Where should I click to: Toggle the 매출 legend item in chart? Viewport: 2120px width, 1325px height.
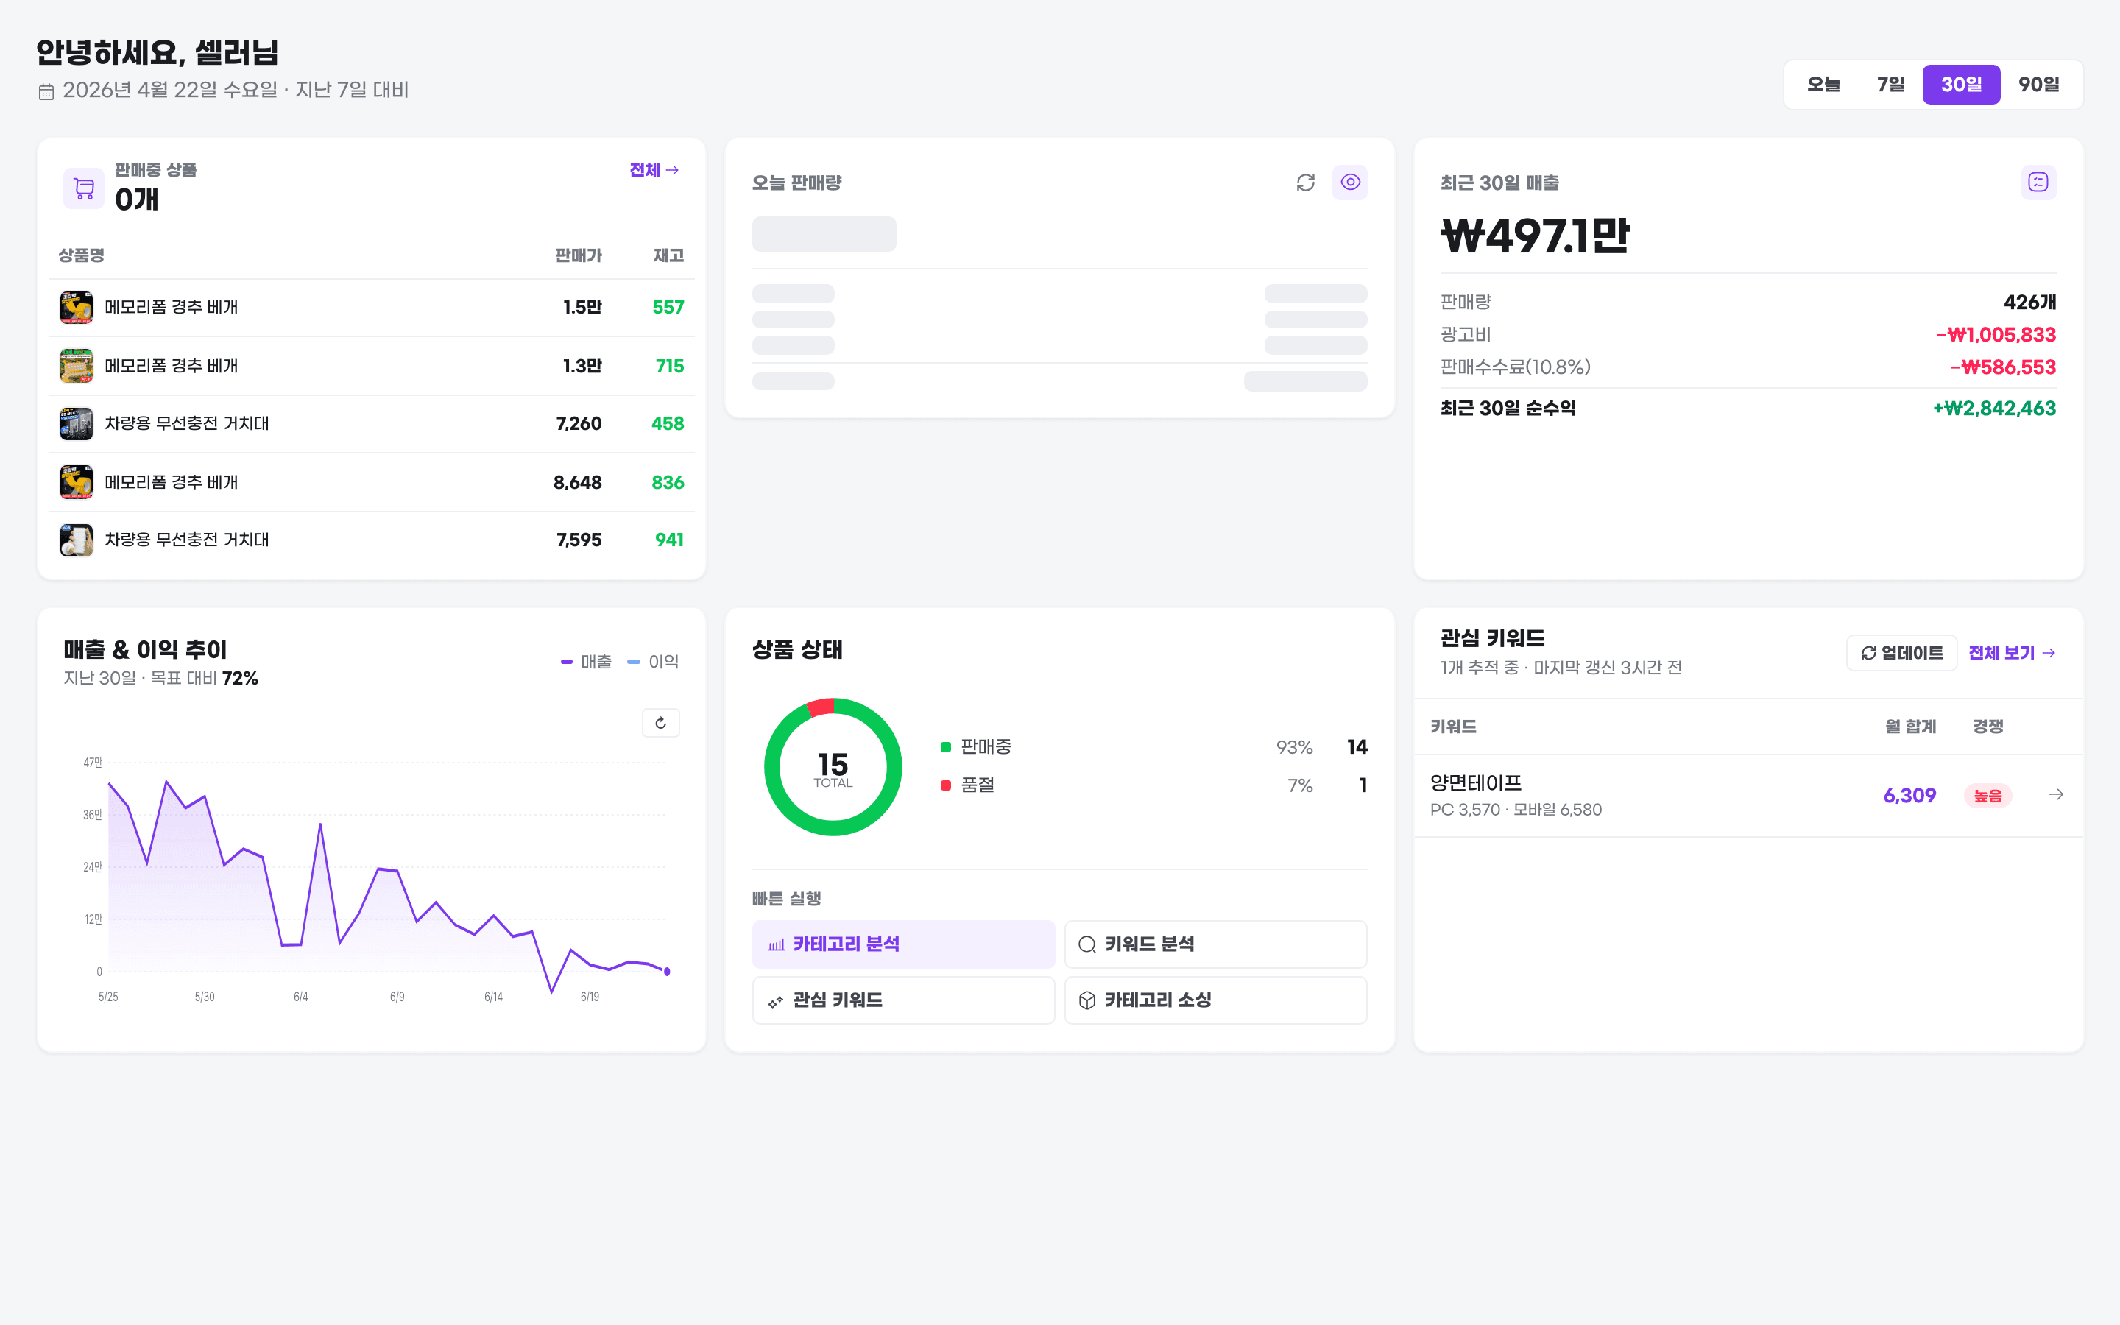[x=586, y=662]
